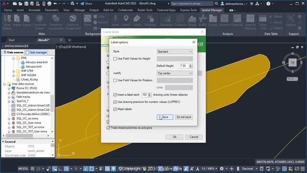
Task: Click Save in Label options dialog
Action: [165, 117]
